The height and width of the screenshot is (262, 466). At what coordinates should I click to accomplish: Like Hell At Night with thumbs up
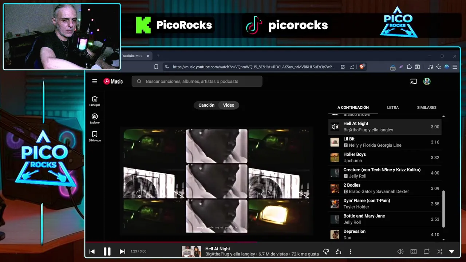coord(338,251)
